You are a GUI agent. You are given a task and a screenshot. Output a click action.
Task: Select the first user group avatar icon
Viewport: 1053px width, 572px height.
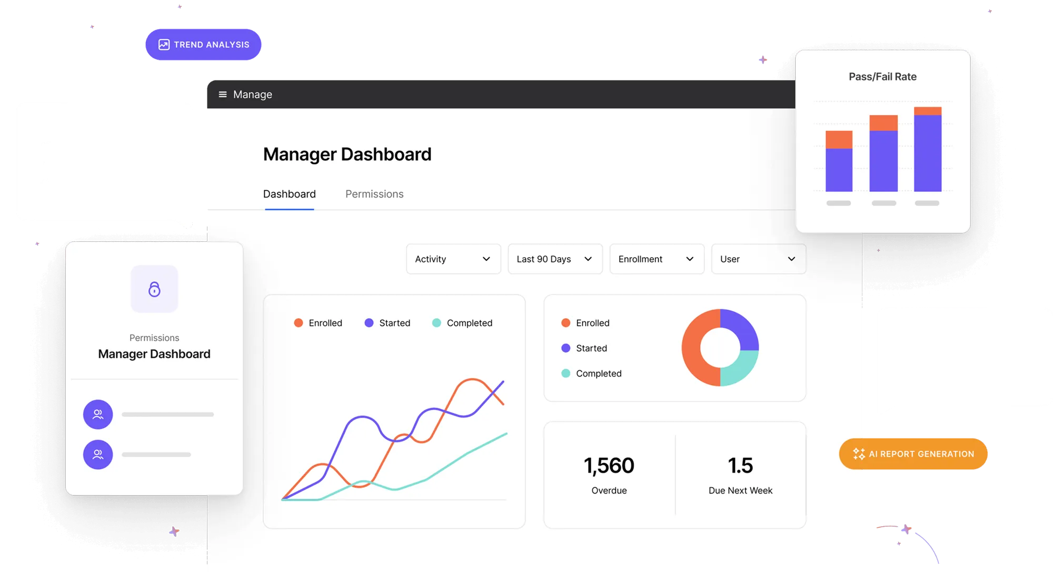tap(98, 415)
